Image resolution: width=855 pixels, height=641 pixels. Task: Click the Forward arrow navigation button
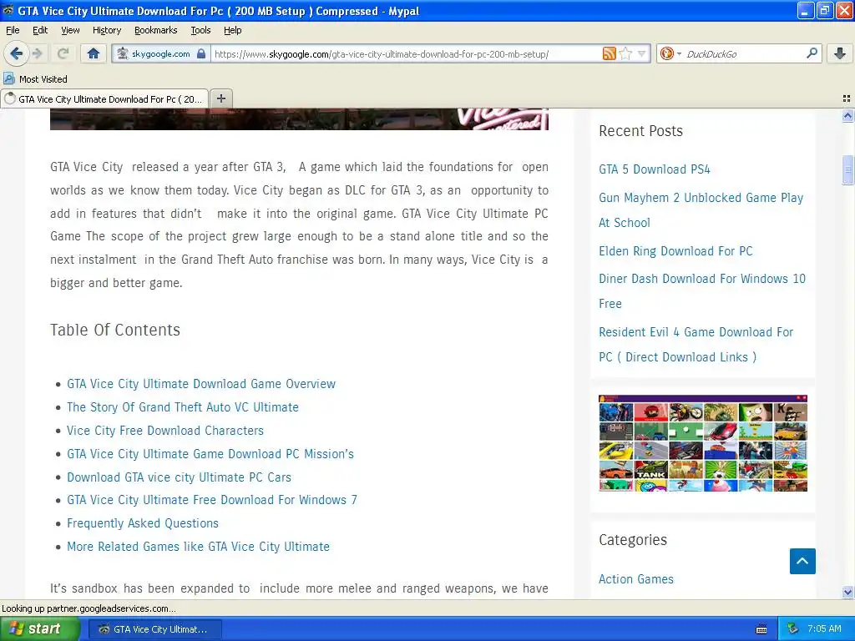(37, 53)
